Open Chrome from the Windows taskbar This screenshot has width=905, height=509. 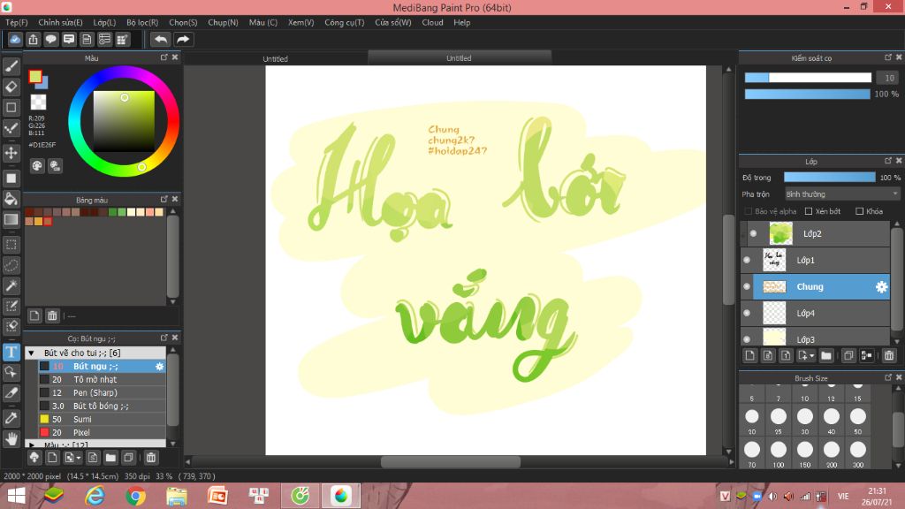click(135, 496)
